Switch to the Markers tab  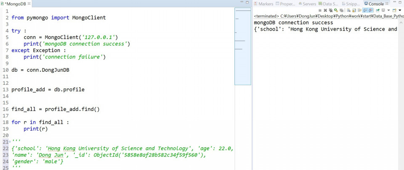click(263, 4)
